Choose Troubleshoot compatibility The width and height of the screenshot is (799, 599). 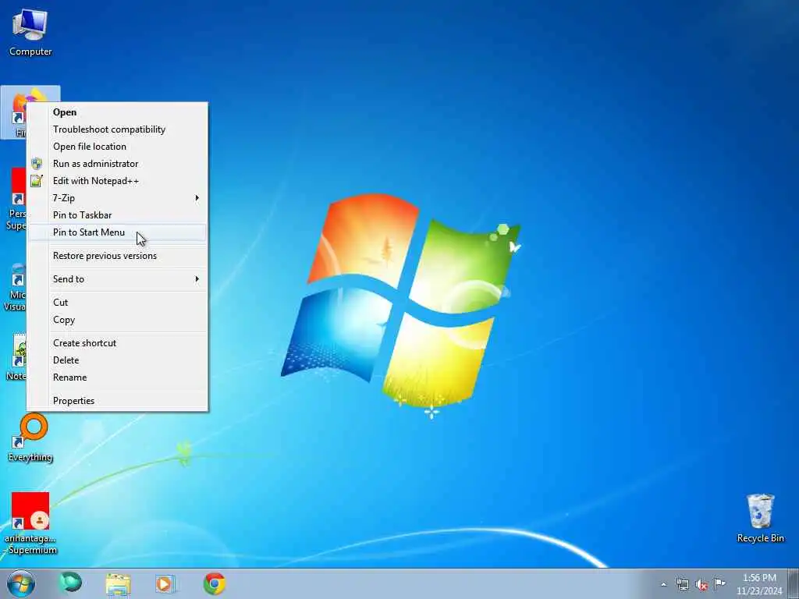coord(117,129)
